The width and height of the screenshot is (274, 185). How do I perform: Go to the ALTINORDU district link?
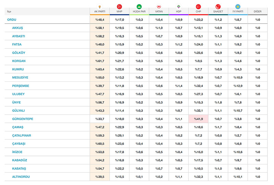click(x=21, y=177)
